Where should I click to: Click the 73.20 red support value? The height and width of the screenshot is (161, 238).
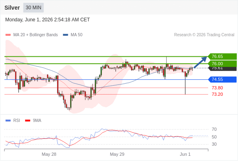pyautogui.click(x=217, y=94)
